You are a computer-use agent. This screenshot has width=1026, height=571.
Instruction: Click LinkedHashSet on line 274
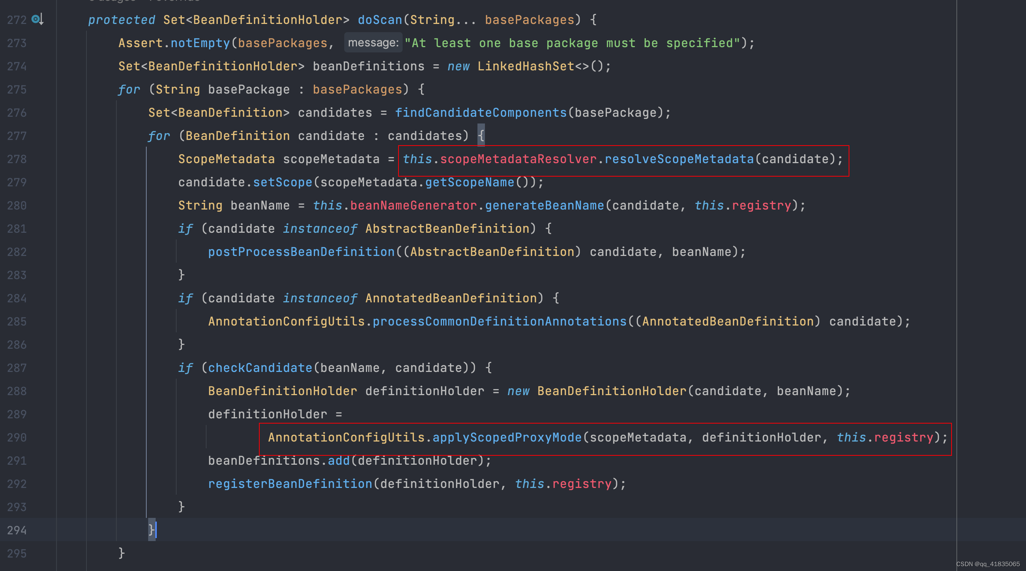(x=526, y=66)
